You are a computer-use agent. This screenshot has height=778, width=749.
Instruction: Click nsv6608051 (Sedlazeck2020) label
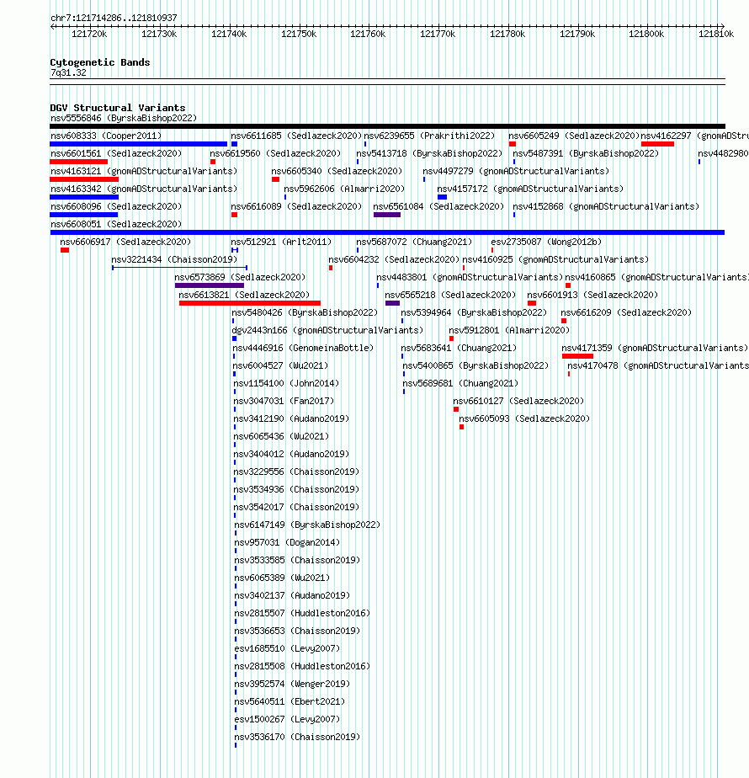[116, 224]
